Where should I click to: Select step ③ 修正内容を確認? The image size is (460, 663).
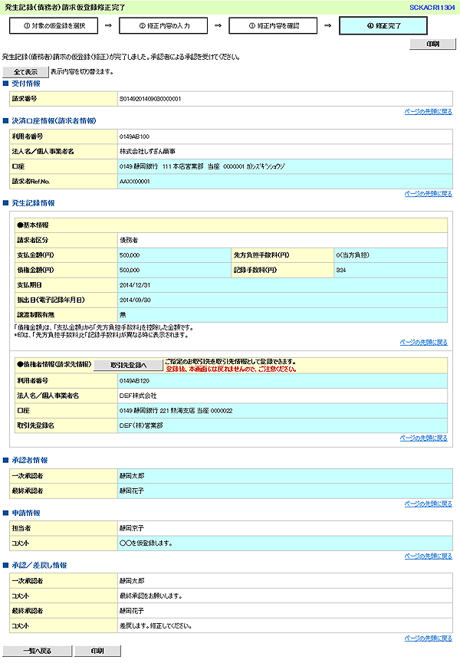pos(273,25)
